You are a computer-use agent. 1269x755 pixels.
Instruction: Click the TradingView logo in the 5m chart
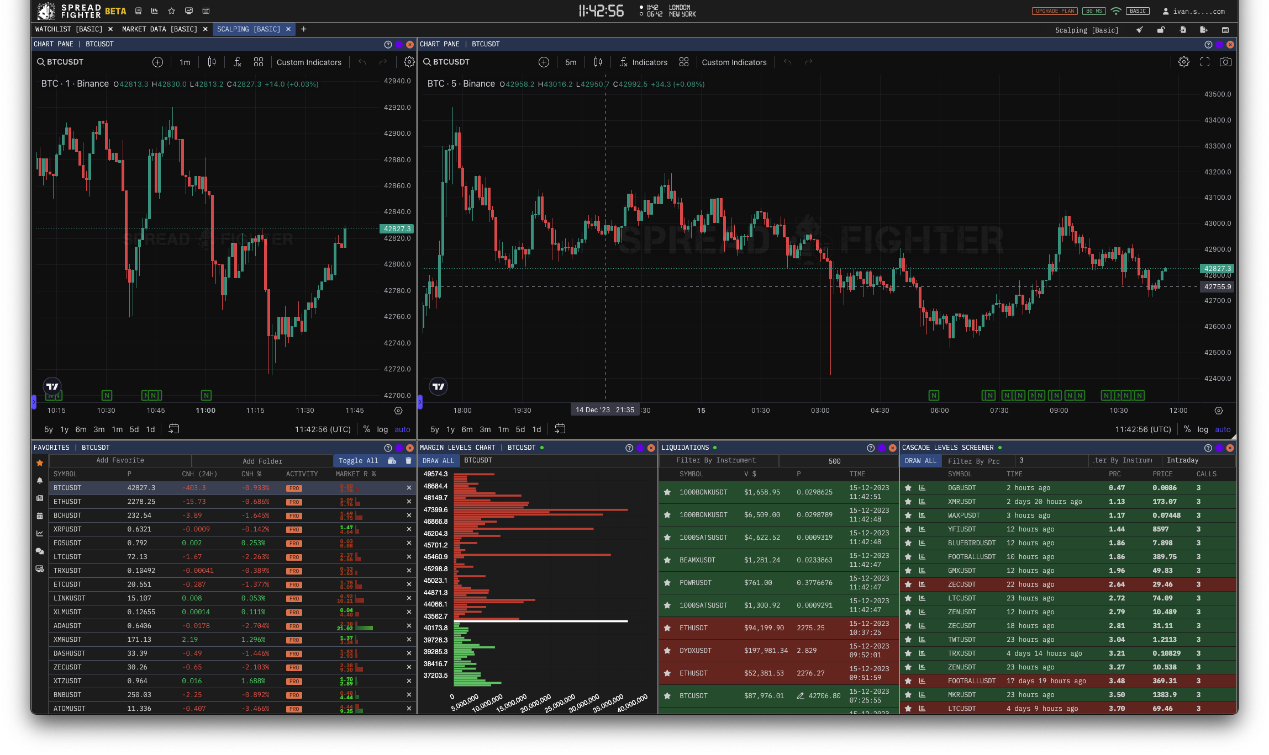tap(439, 386)
